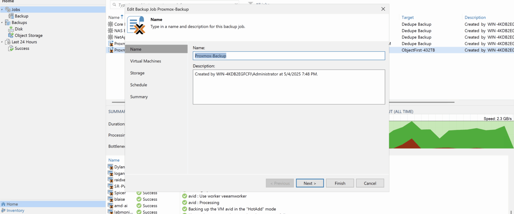The width and height of the screenshot is (514, 214).
Task: Open the Name step in the wizard
Action: pyautogui.click(x=156, y=49)
